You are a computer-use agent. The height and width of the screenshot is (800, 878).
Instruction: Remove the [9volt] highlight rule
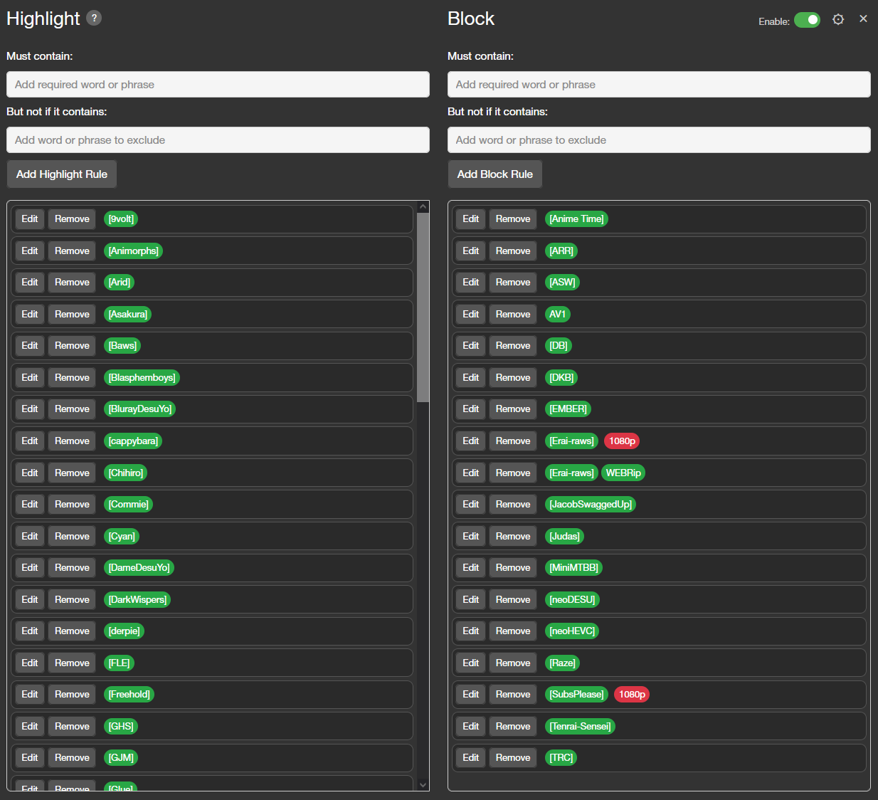click(72, 219)
